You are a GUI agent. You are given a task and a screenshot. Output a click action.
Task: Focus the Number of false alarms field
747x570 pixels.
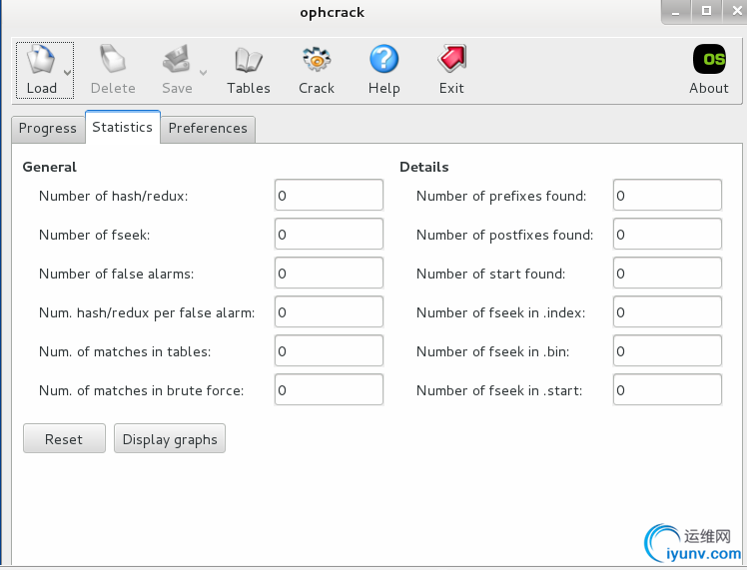(x=329, y=274)
